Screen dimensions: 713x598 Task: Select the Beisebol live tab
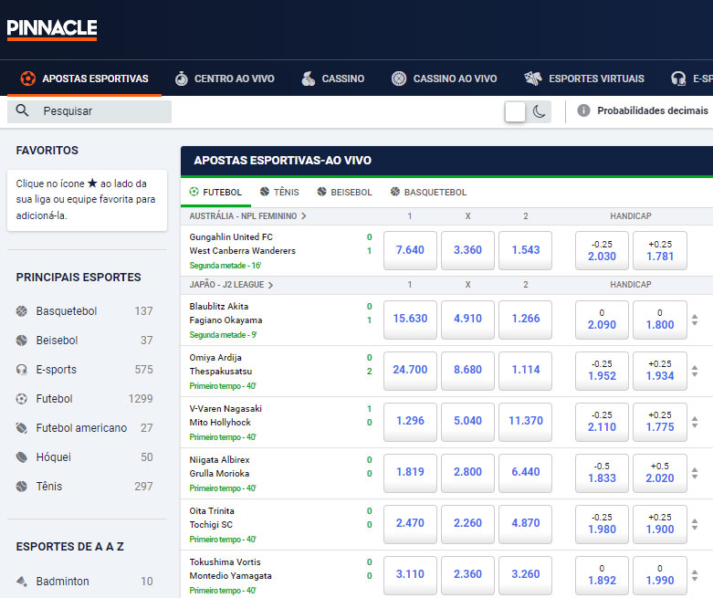click(345, 193)
